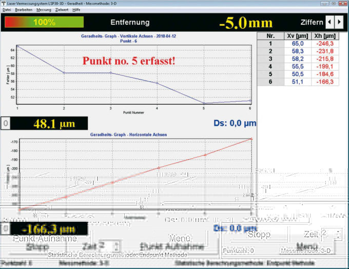Click the Menü button

tap(181, 238)
